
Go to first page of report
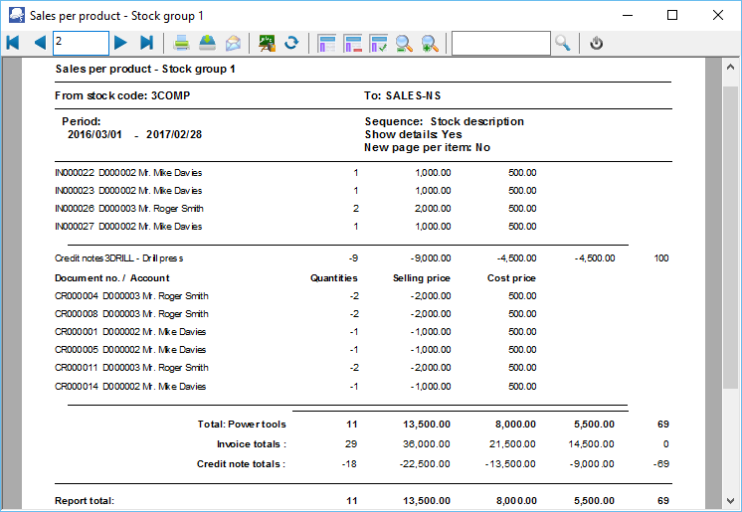[x=13, y=43]
